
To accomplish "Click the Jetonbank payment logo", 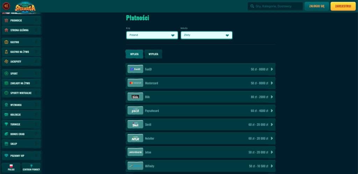I will click(x=135, y=152).
